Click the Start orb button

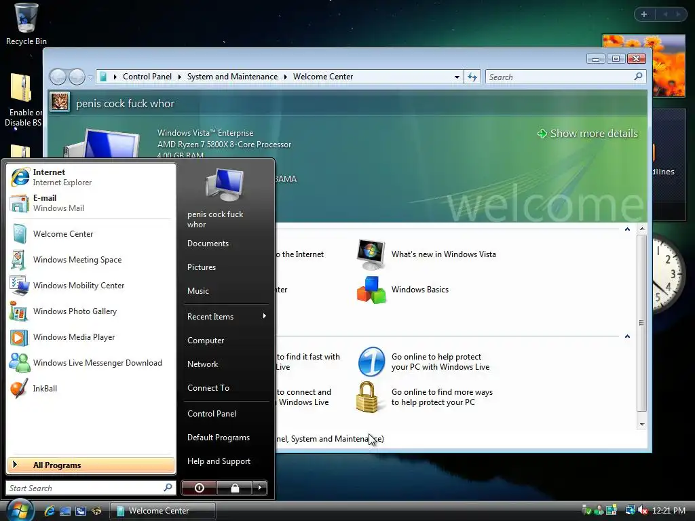pyautogui.click(x=20, y=510)
